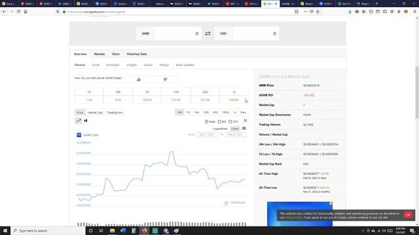Click the GMB amount input field
Viewport: 419px width, 235px height.
click(177, 33)
